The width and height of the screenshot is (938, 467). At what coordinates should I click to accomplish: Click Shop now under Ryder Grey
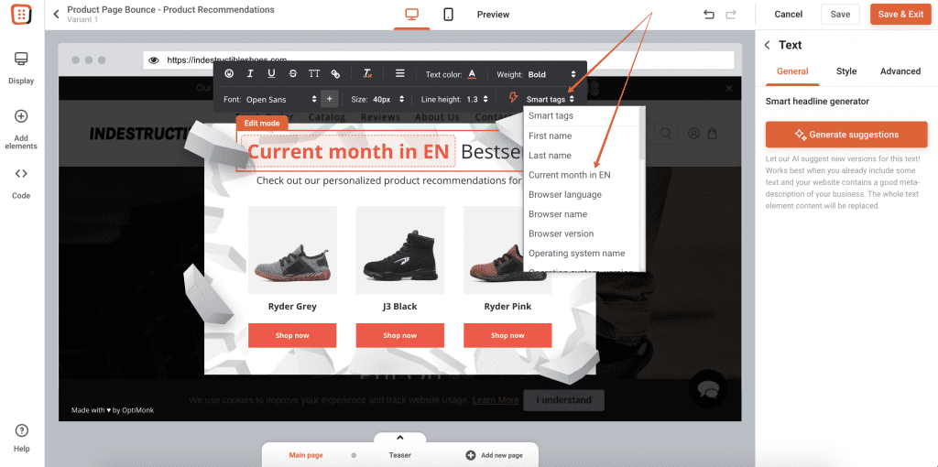292,335
